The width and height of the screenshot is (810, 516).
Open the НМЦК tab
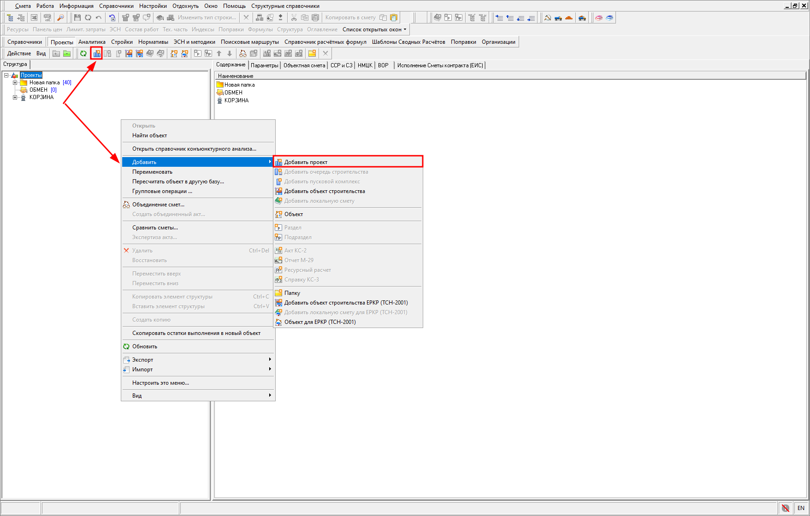tap(365, 65)
